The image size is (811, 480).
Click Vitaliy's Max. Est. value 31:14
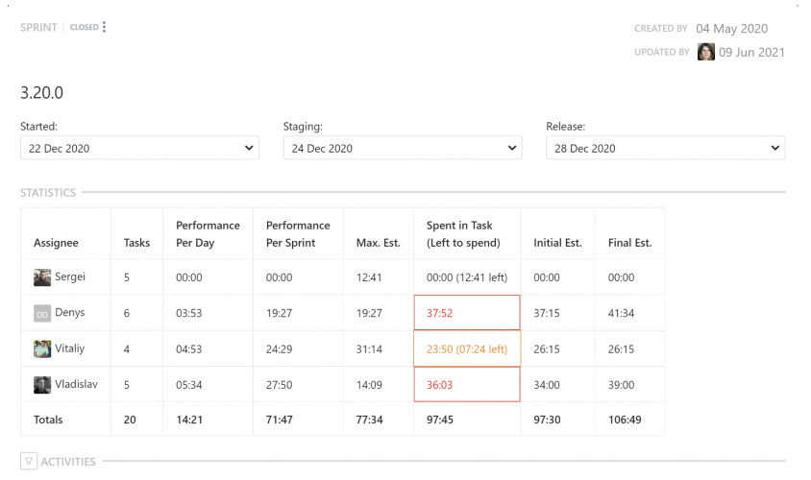(369, 349)
